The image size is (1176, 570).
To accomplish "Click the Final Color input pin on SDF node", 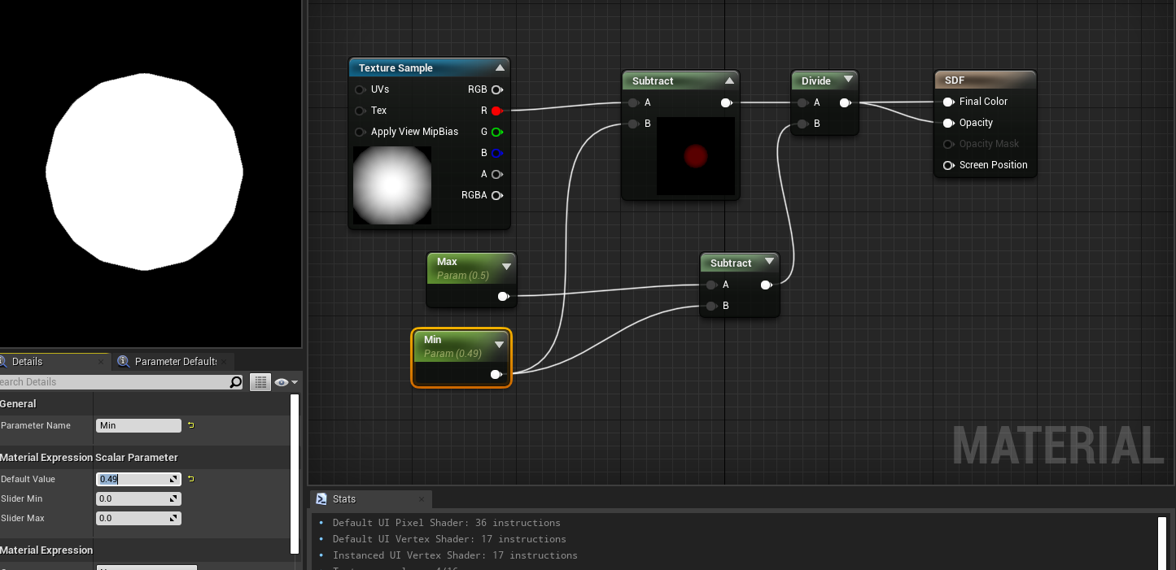I will (948, 102).
